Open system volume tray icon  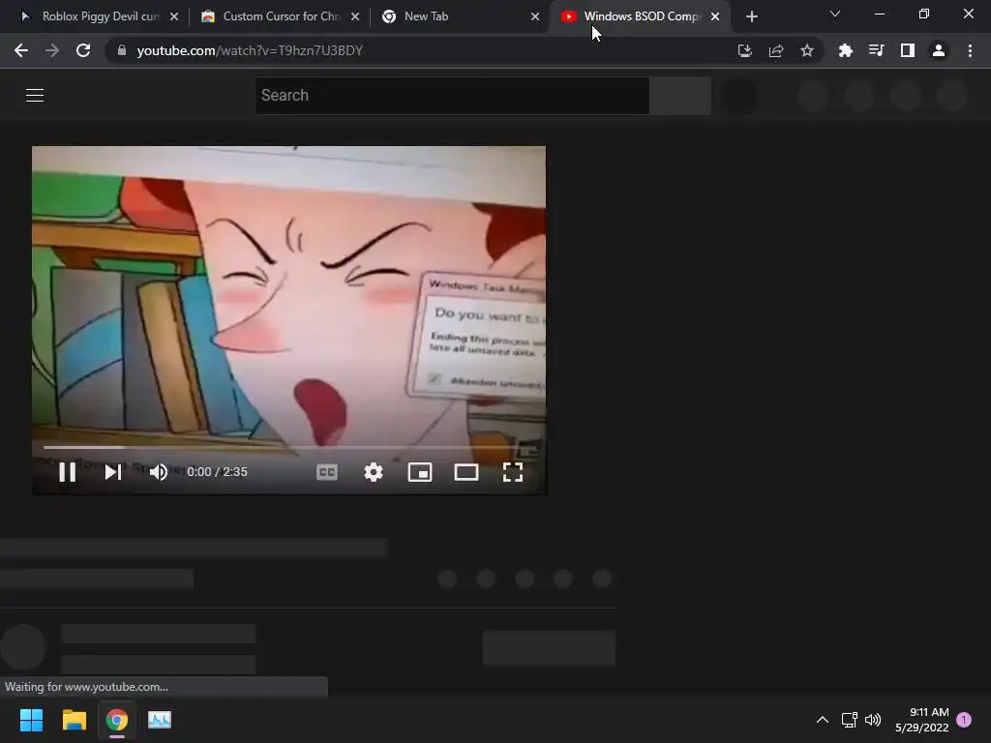(874, 720)
